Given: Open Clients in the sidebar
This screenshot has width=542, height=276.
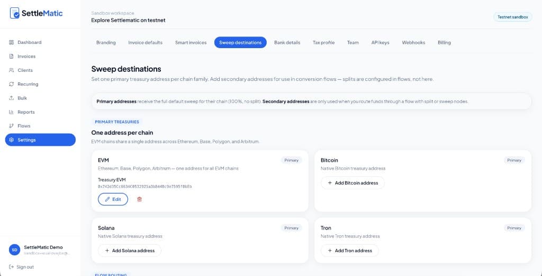Looking at the screenshot, I should [40, 70].
